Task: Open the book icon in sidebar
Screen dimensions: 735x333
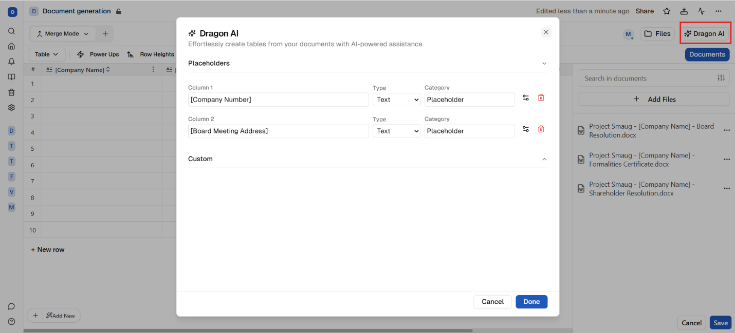Action: point(11,77)
